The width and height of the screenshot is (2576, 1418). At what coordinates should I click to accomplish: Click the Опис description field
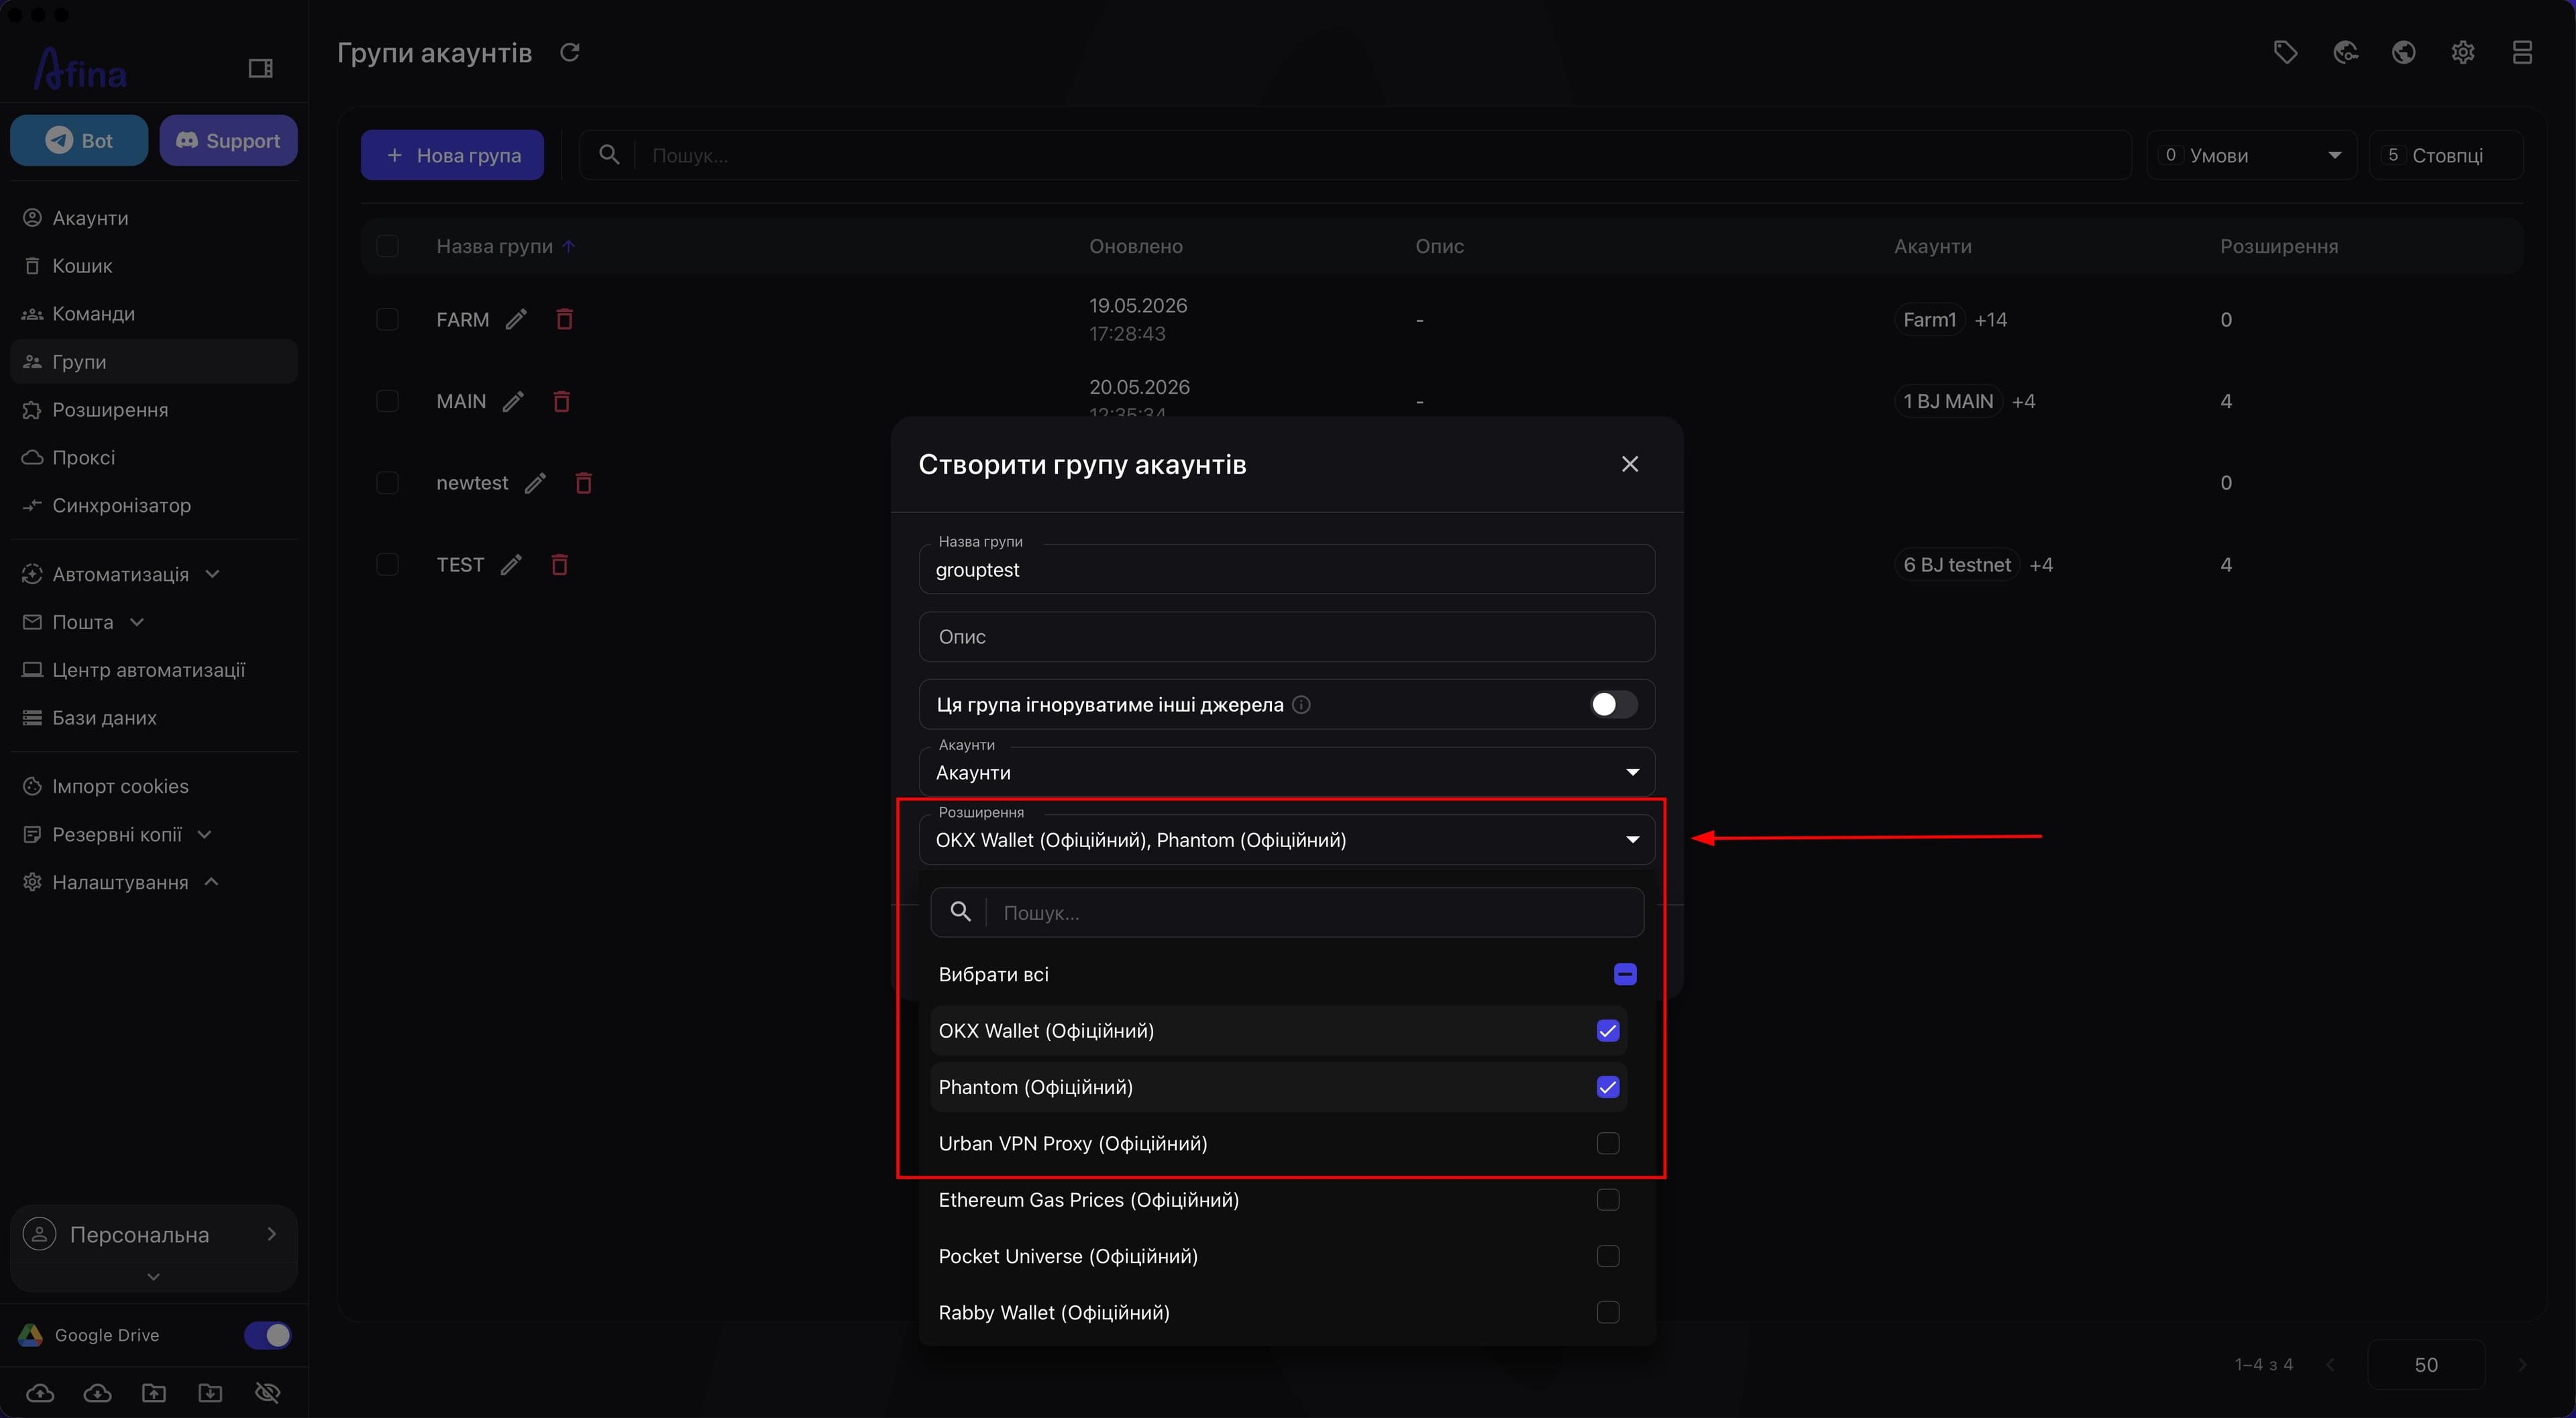point(1286,637)
